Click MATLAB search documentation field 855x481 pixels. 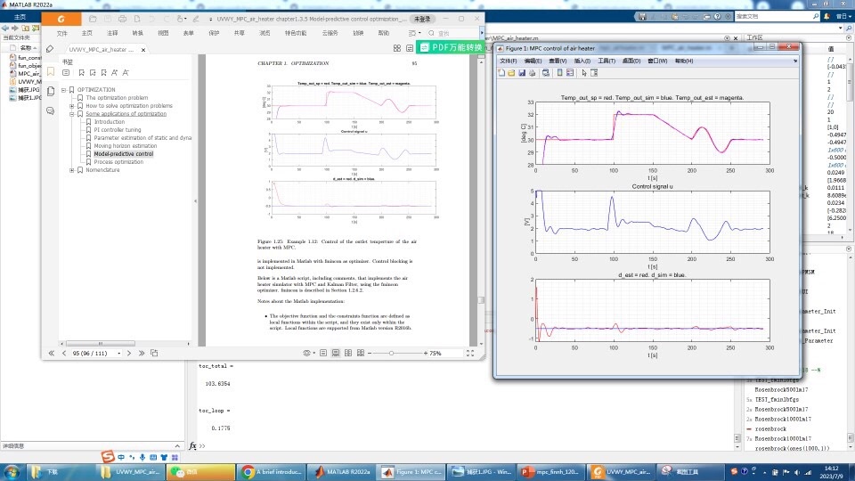pyautogui.click(x=777, y=16)
